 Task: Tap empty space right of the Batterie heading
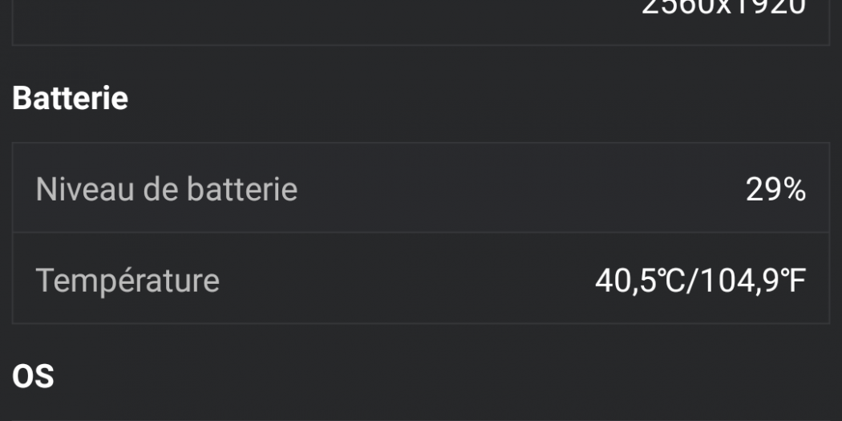pyautogui.click(x=481, y=98)
